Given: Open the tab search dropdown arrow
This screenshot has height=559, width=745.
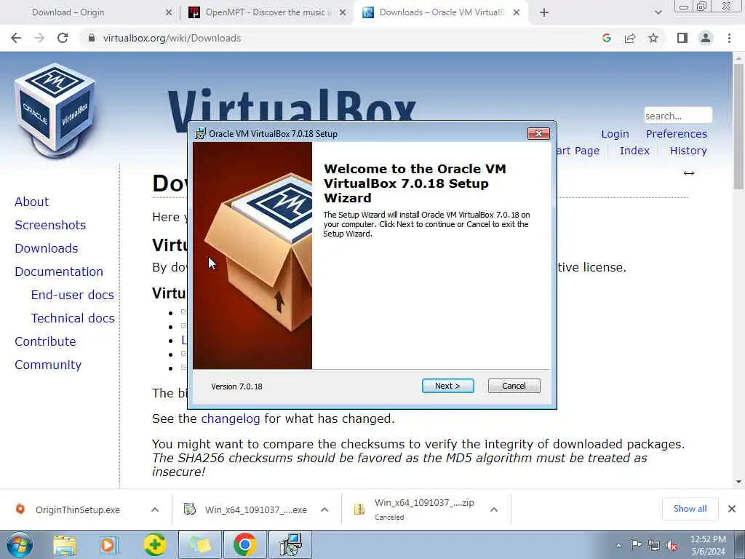Looking at the screenshot, I should (658, 12).
